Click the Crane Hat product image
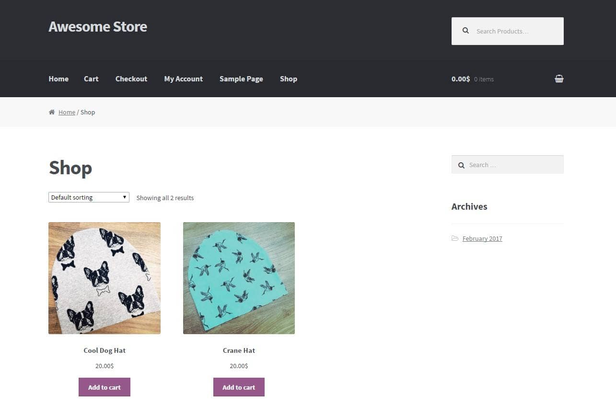Screen dimensions: 616x416 click(x=239, y=278)
